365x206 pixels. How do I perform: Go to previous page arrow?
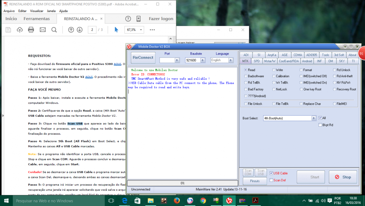pos(71,30)
